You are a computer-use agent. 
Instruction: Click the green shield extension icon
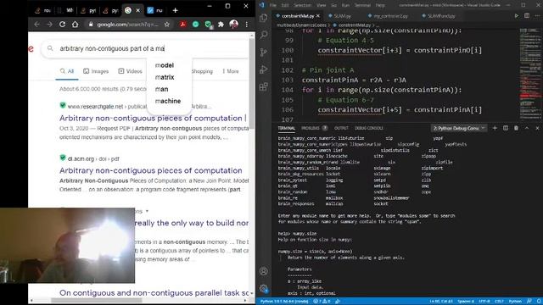click(x=208, y=25)
